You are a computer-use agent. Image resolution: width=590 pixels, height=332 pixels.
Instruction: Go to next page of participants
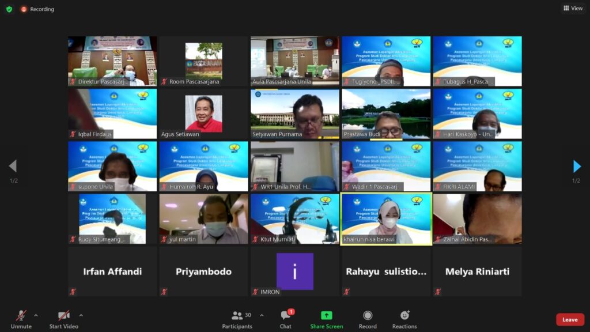(x=577, y=167)
